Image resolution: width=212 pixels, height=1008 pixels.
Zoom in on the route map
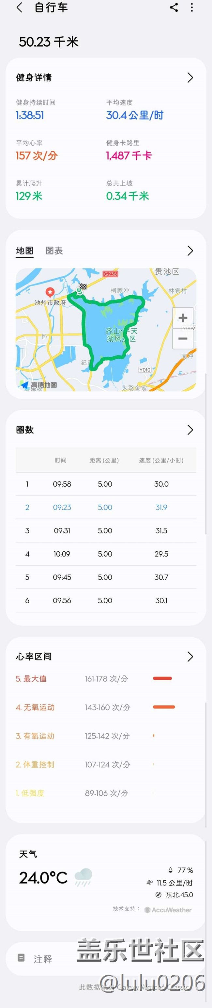tap(183, 318)
